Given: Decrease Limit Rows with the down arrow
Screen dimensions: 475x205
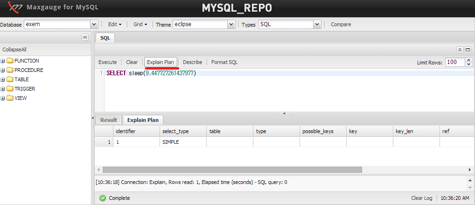Looking at the screenshot, I should (x=469, y=64).
